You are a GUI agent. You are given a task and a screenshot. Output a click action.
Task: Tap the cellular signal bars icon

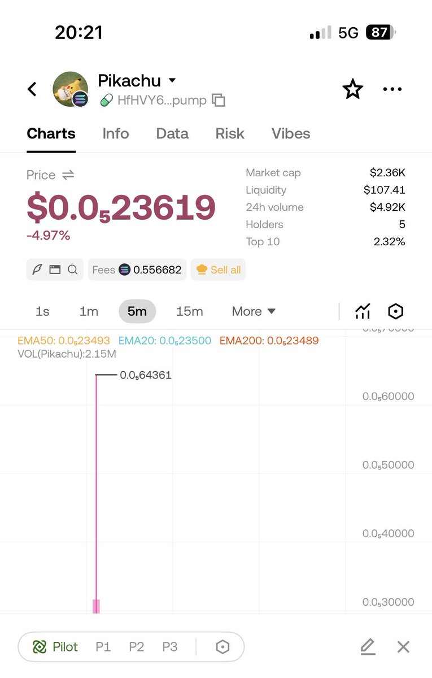[x=320, y=34]
